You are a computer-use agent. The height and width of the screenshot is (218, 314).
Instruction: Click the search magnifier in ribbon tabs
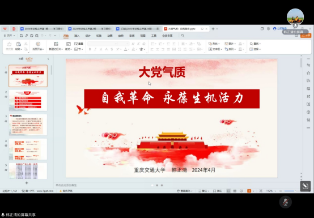183,36
